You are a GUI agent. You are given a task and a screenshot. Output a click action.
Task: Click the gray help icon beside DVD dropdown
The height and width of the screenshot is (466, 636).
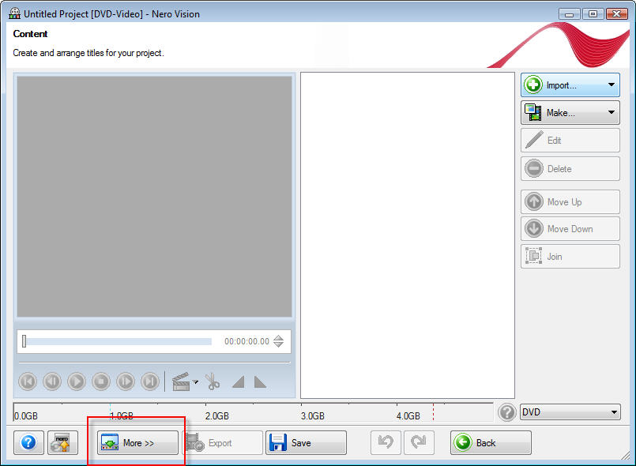(x=507, y=412)
